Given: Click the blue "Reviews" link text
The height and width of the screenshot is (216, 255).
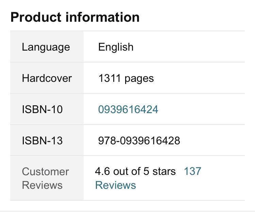Looking at the screenshot, I should 116,185.
